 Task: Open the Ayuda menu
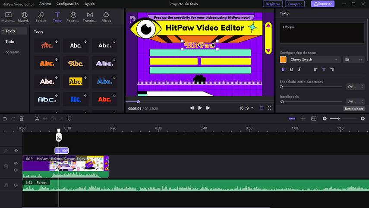click(x=90, y=4)
